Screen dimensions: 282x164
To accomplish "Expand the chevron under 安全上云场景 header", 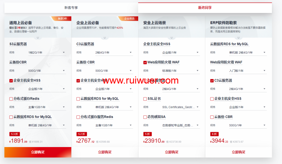I will point(171,38).
